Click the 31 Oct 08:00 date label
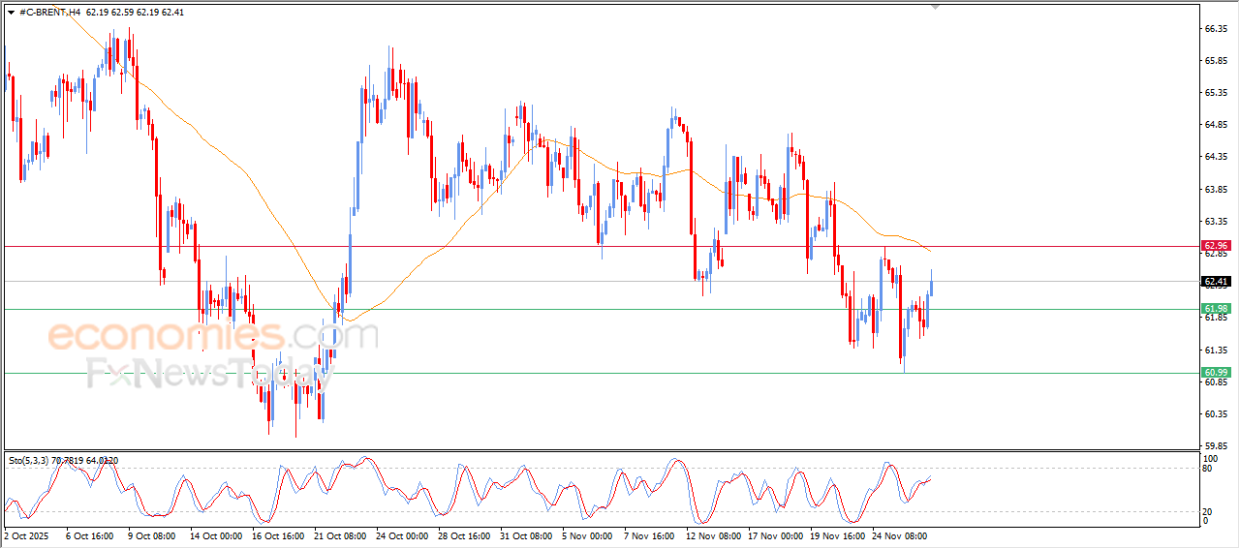The width and height of the screenshot is (1240, 549). (x=524, y=534)
